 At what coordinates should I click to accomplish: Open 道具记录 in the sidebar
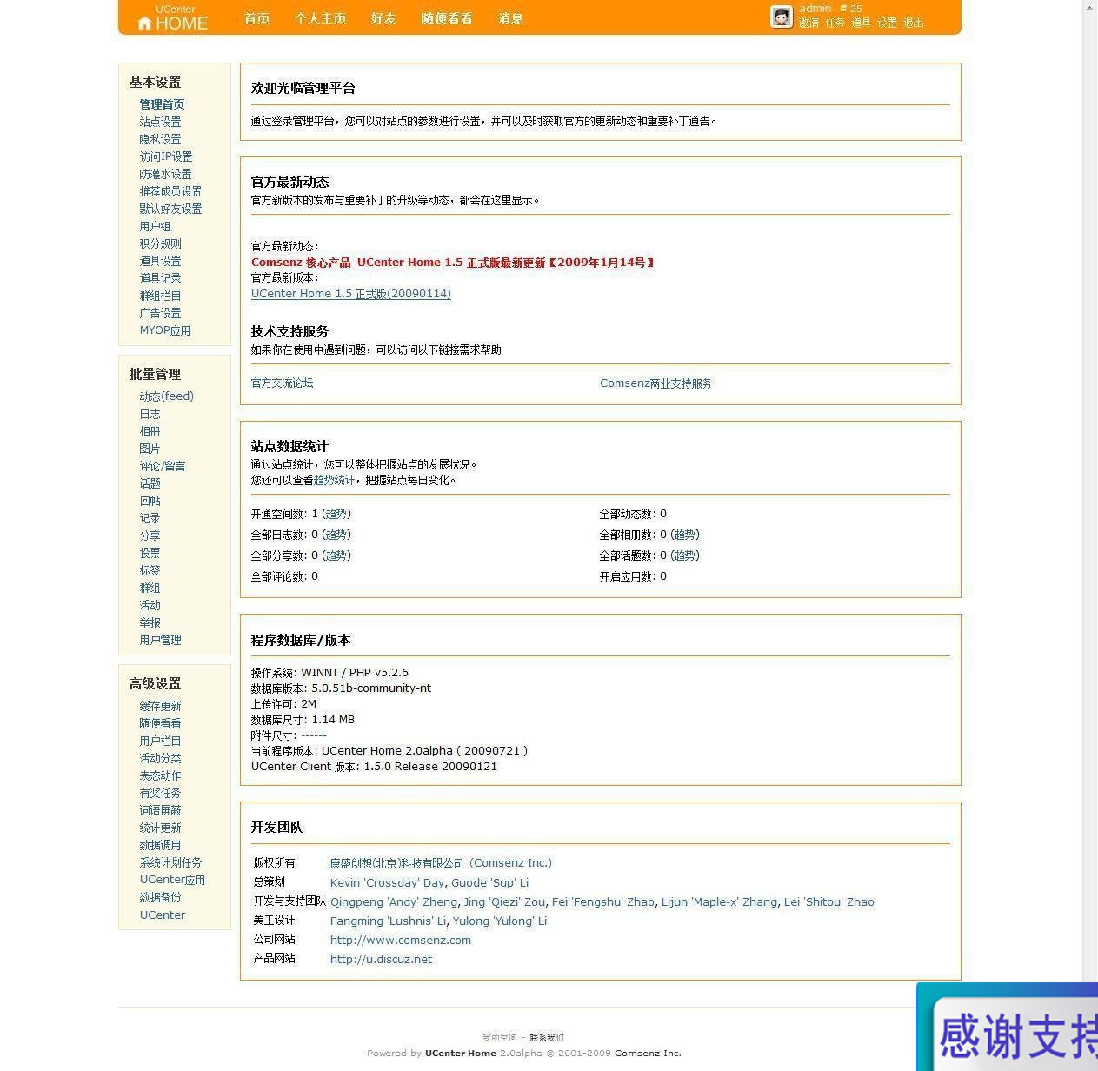point(160,278)
